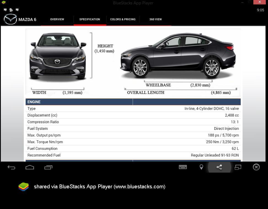Open the Colors & Pricing tab

[x=123, y=19]
